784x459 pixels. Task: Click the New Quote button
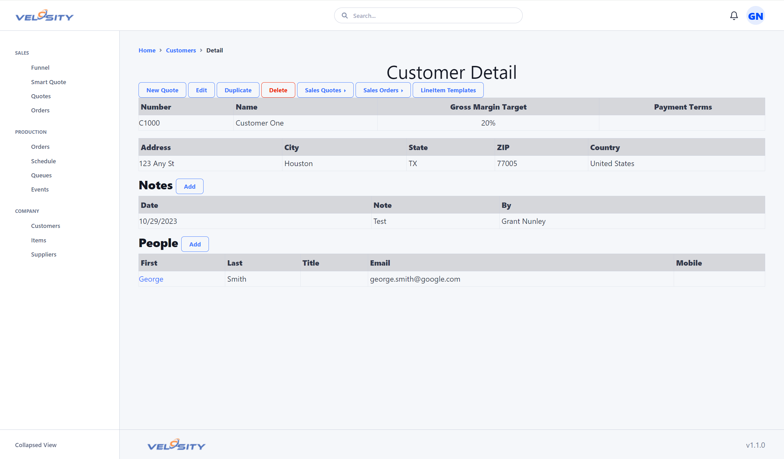point(162,90)
